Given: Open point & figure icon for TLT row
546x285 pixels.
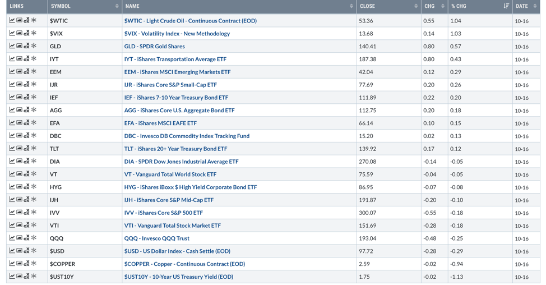Looking at the screenshot, I should pyautogui.click(x=26, y=149).
